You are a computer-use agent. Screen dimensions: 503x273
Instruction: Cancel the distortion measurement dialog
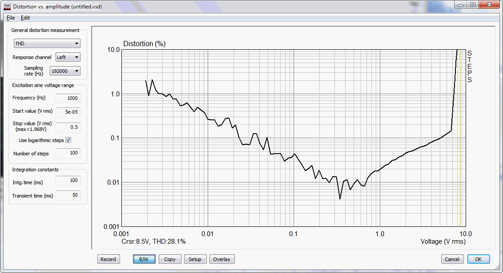[452, 259]
